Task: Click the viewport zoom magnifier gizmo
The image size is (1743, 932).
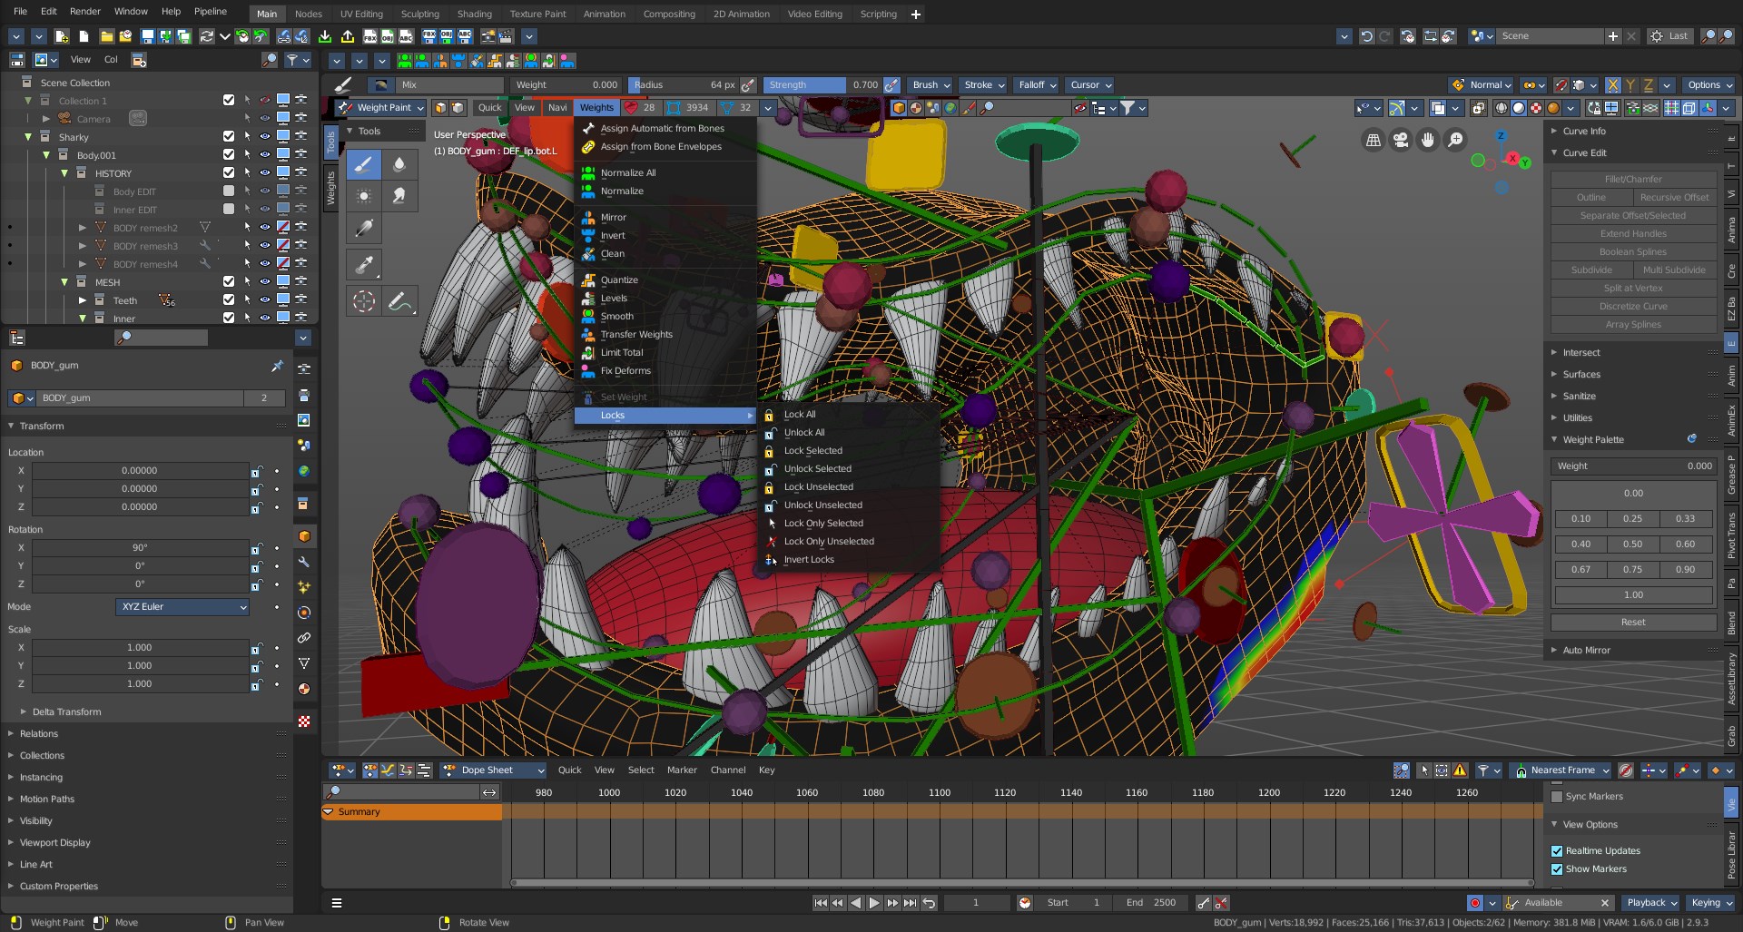Action: (1455, 140)
